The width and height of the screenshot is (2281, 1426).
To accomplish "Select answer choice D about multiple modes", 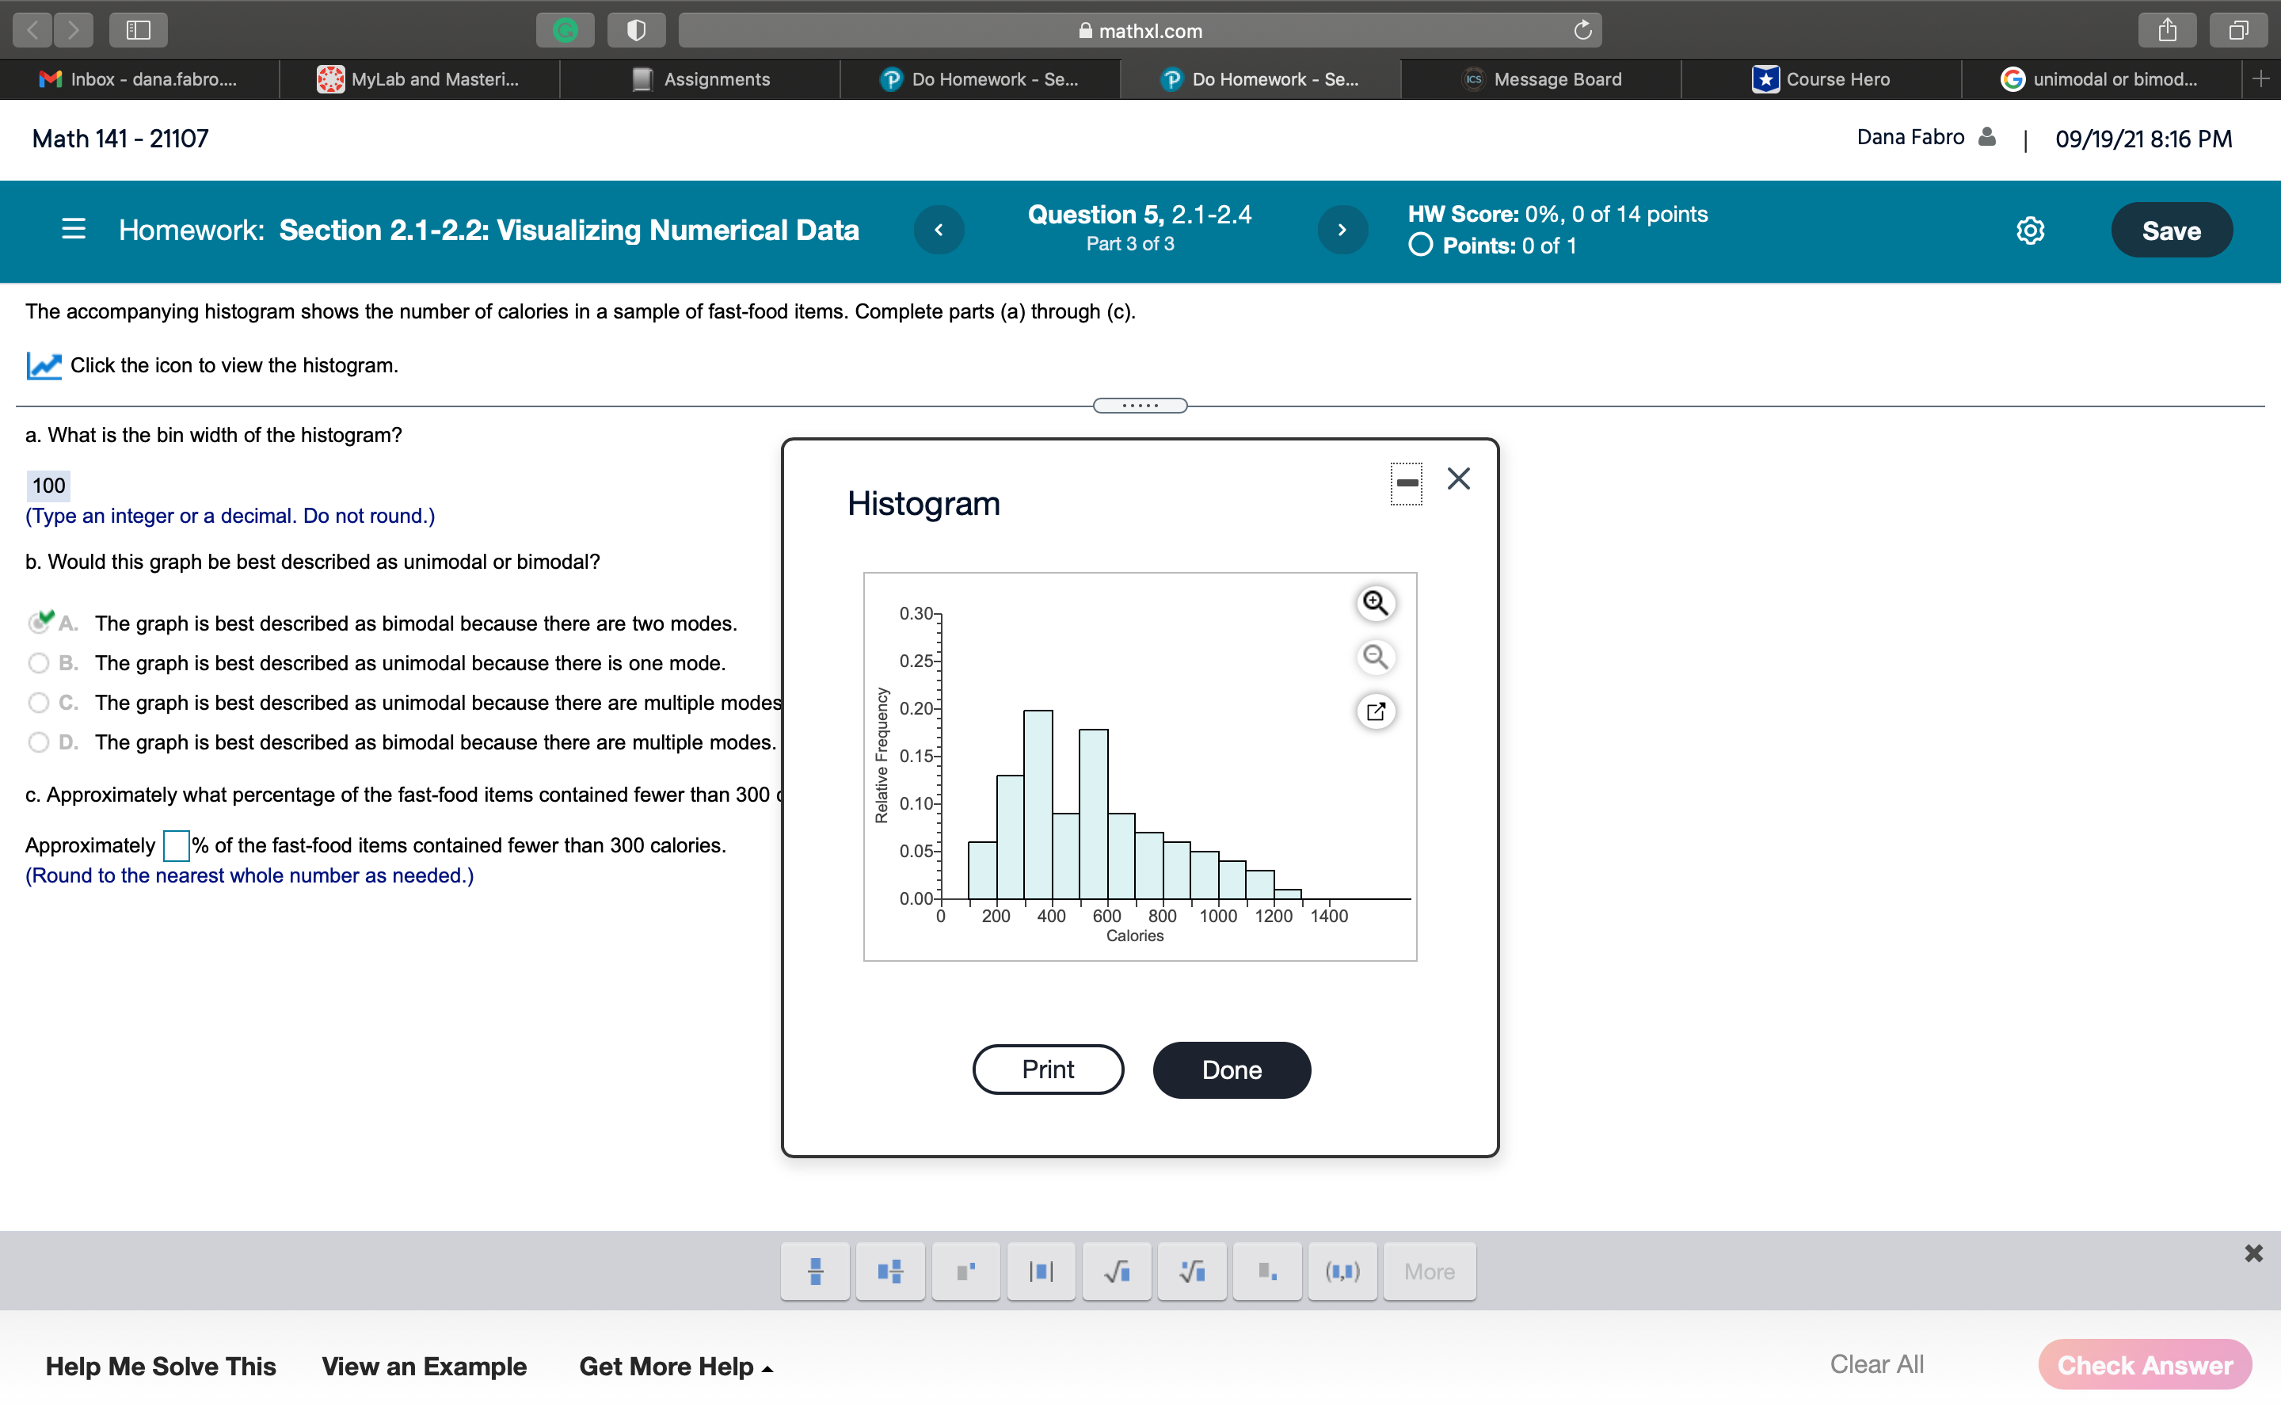I will pyautogui.click(x=38, y=742).
